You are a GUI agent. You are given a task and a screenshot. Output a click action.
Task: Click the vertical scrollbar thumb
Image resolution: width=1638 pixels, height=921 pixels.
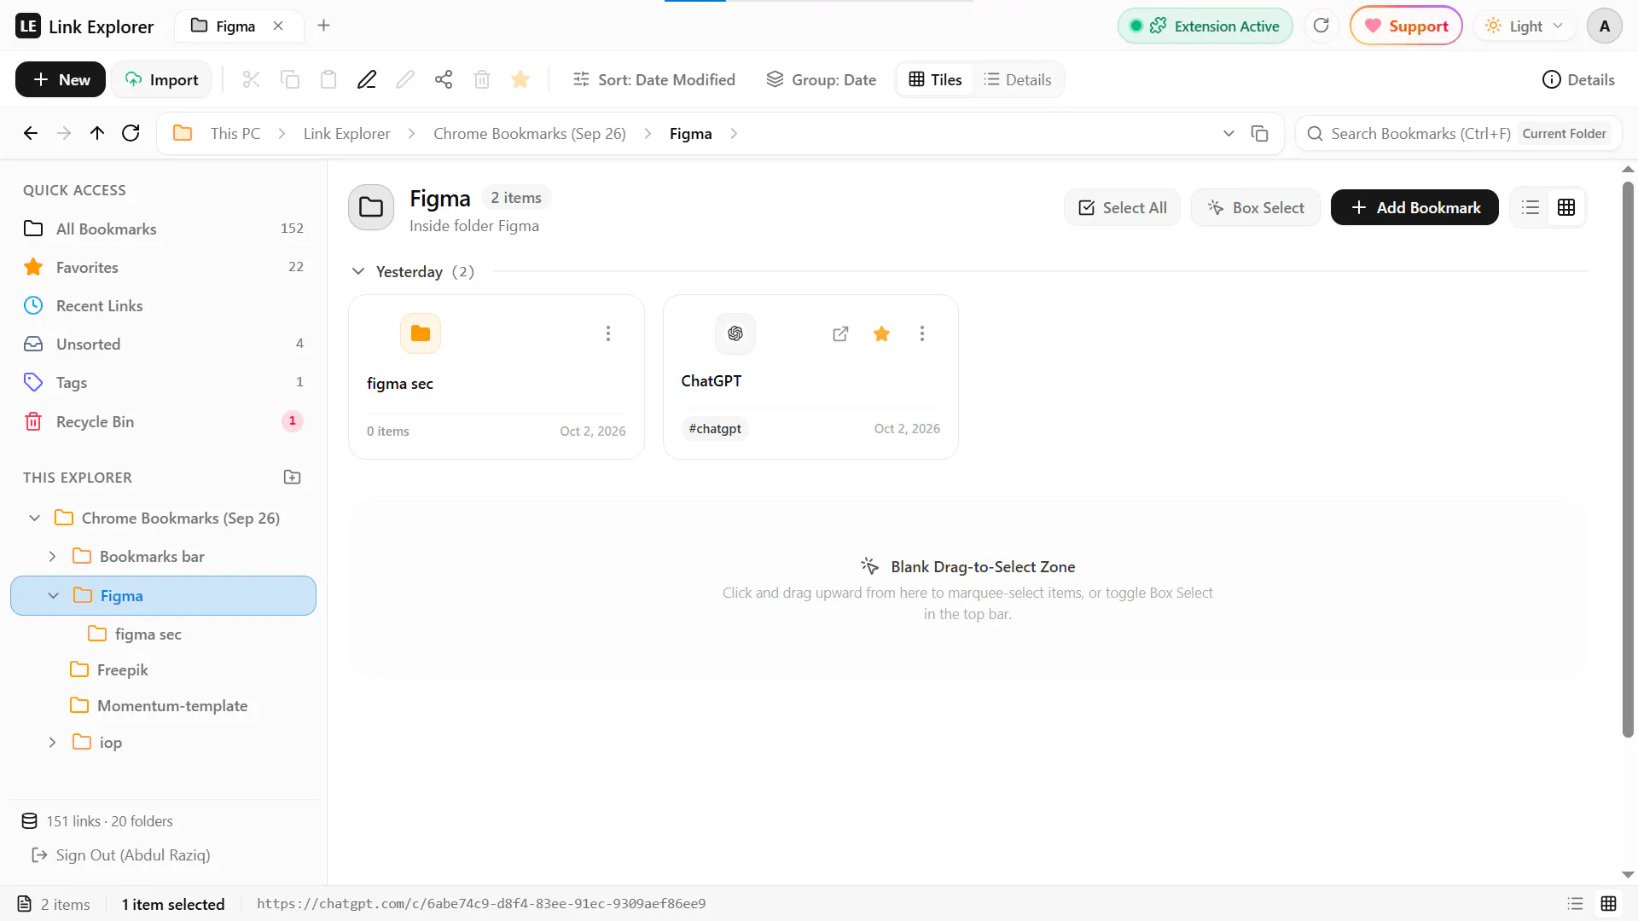[x=1628, y=459]
